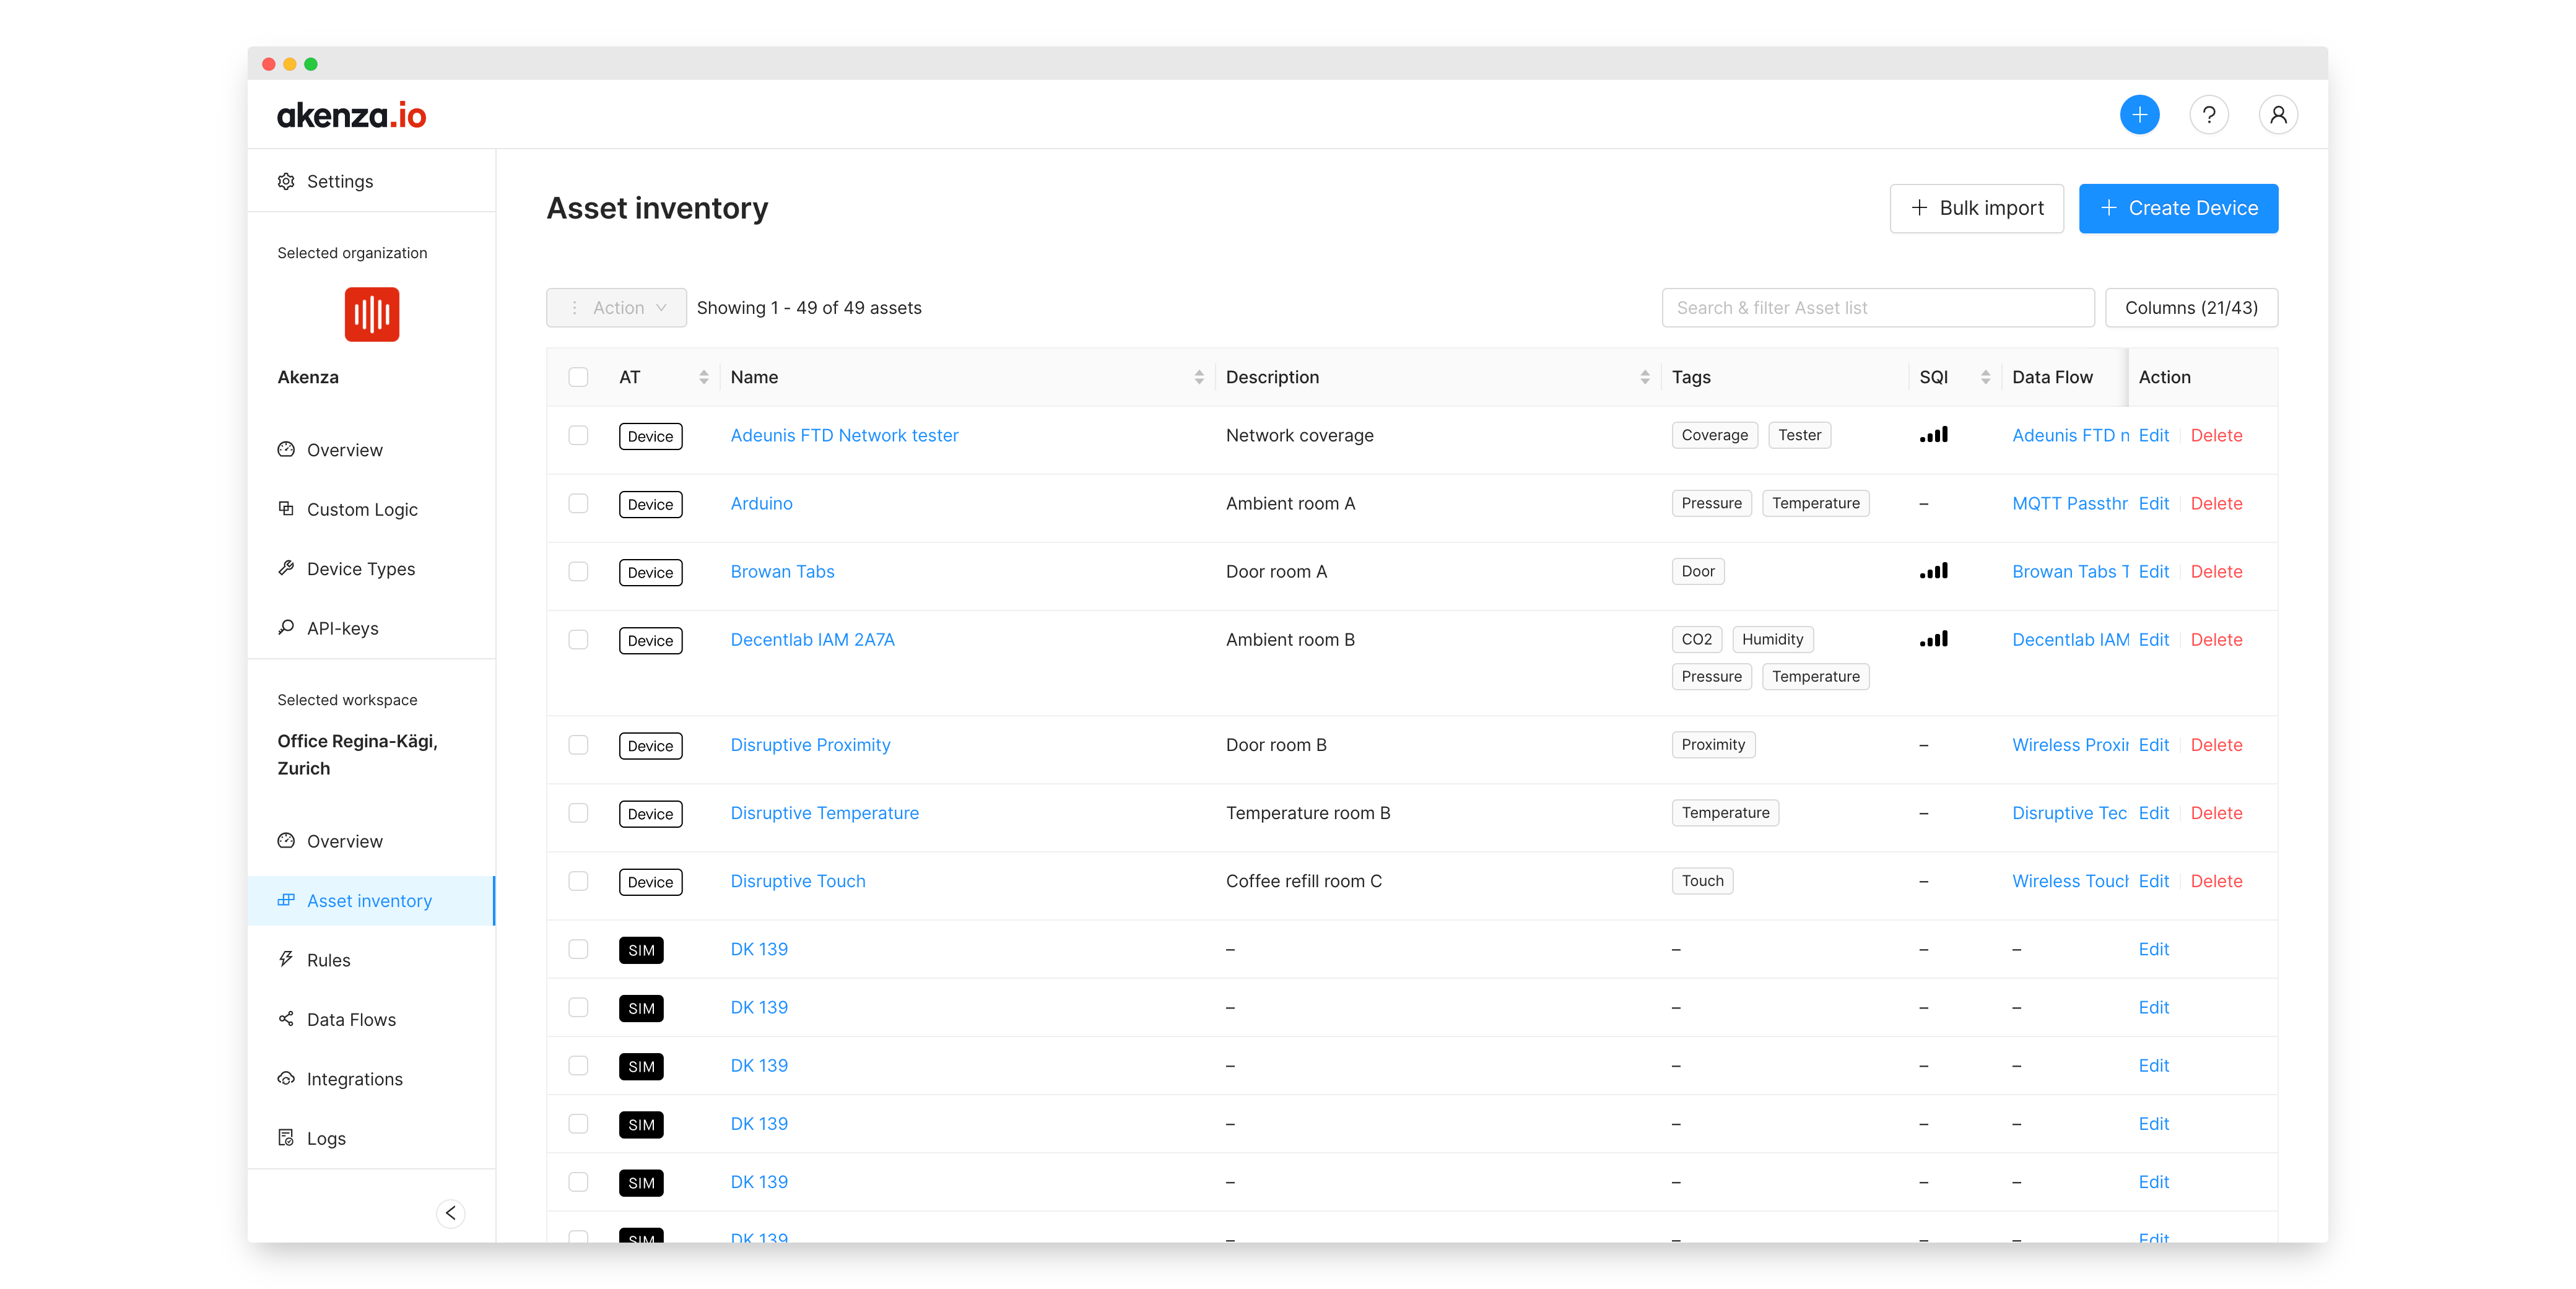Click the API-keys key icon
Screen dimensions: 2576x1289
pos(286,627)
